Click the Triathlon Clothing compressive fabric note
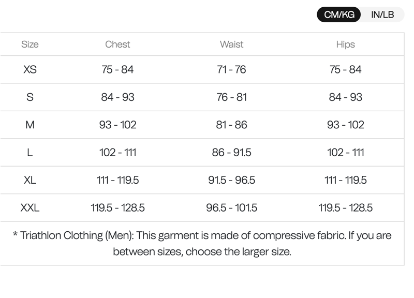Screen dimensions: 414x298 [x=202, y=243]
